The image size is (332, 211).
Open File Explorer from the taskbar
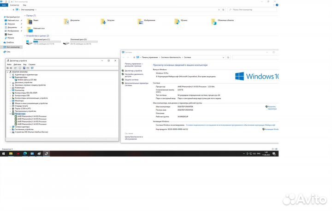pyautogui.click(x=11, y=154)
